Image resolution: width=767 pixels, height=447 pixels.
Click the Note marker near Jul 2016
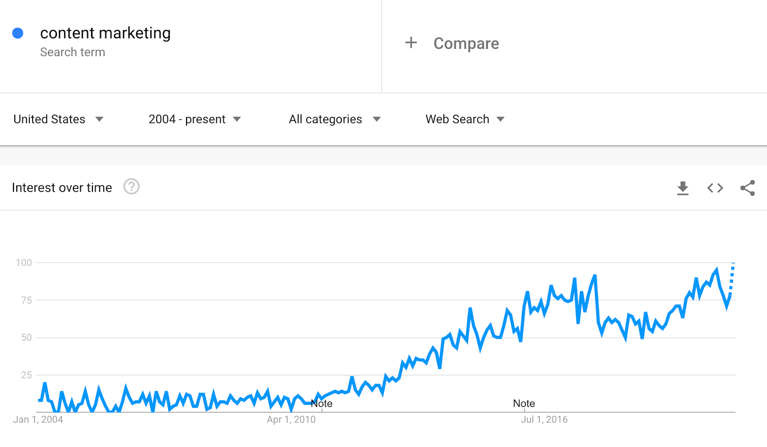tap(523, 403)
